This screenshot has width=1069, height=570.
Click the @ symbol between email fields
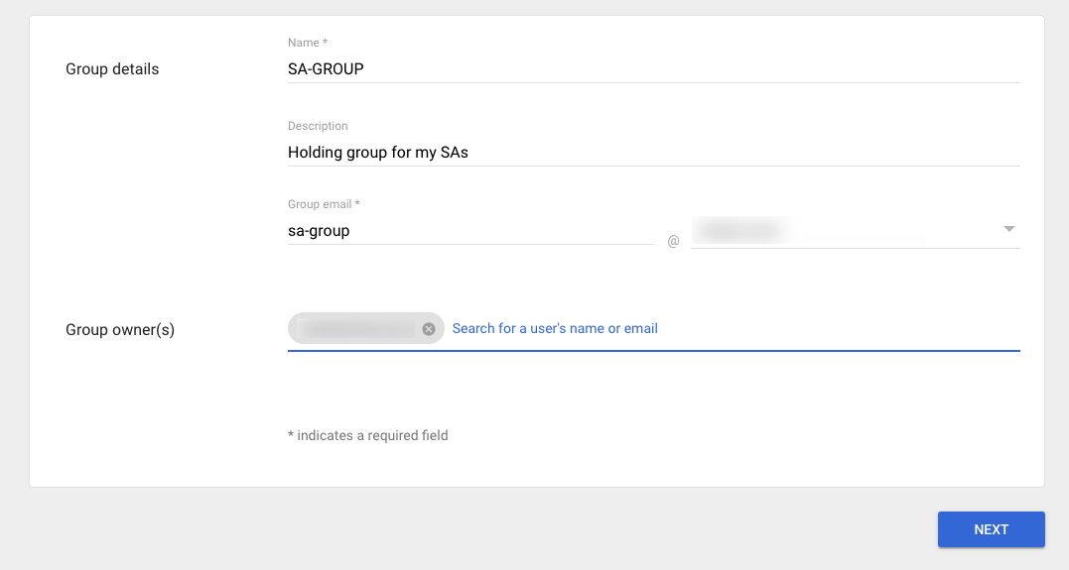point(673,241)
